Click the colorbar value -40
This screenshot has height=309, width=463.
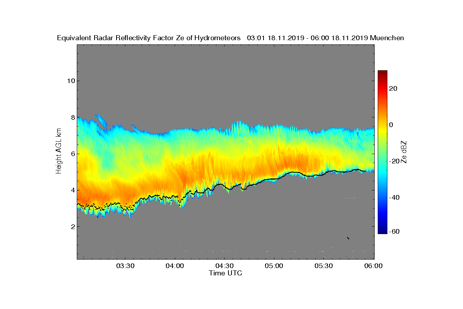point(394,197)
